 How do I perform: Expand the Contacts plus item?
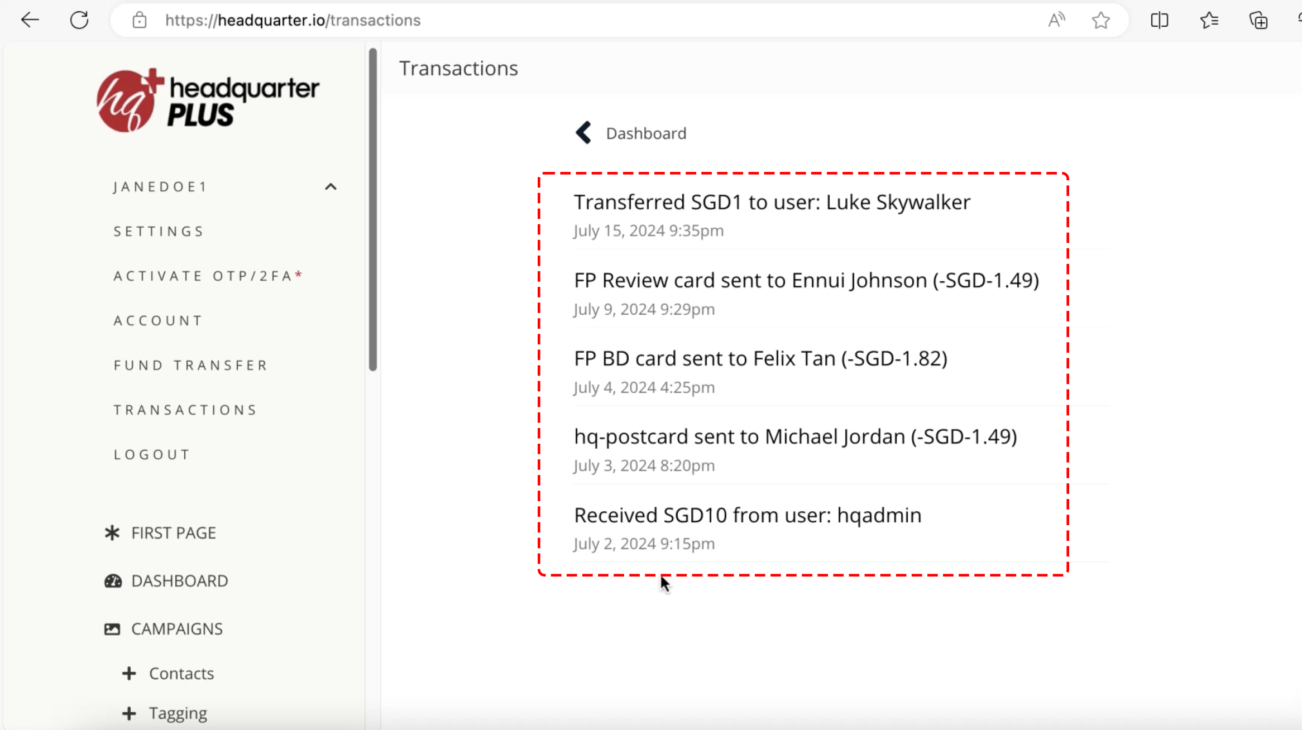[129, 674]
